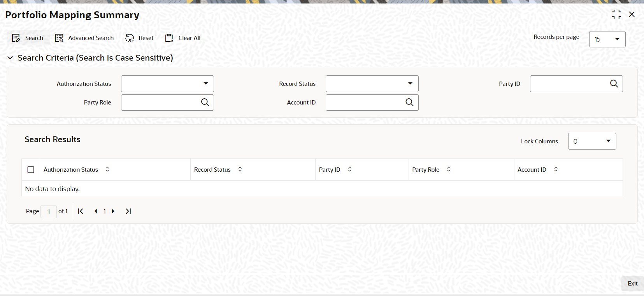
Task: Click the Account ID column header text
Action: (532, 170)
